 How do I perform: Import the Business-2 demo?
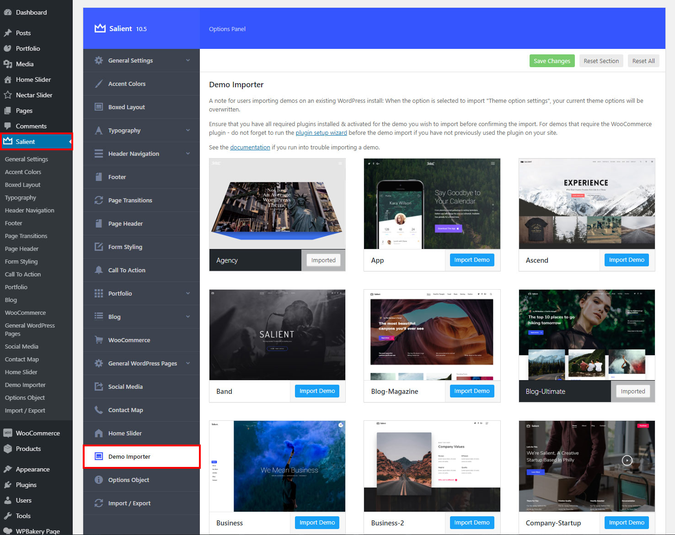(472, 523)
